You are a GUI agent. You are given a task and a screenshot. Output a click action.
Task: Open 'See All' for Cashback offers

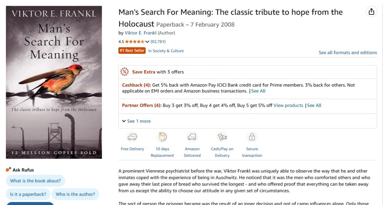tap(258, 91)
